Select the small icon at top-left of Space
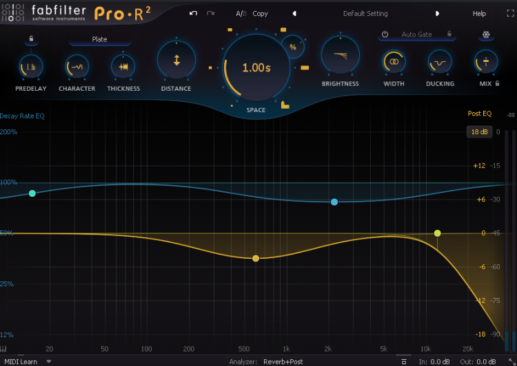Screen dimensions: 517x366 click(x=230, y=30)
